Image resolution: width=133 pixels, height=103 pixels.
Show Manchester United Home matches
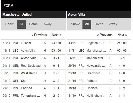33,24
